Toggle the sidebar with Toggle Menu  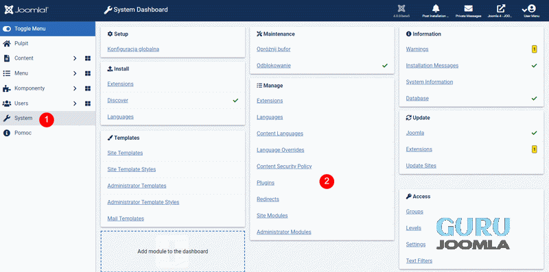pos(47,29)
